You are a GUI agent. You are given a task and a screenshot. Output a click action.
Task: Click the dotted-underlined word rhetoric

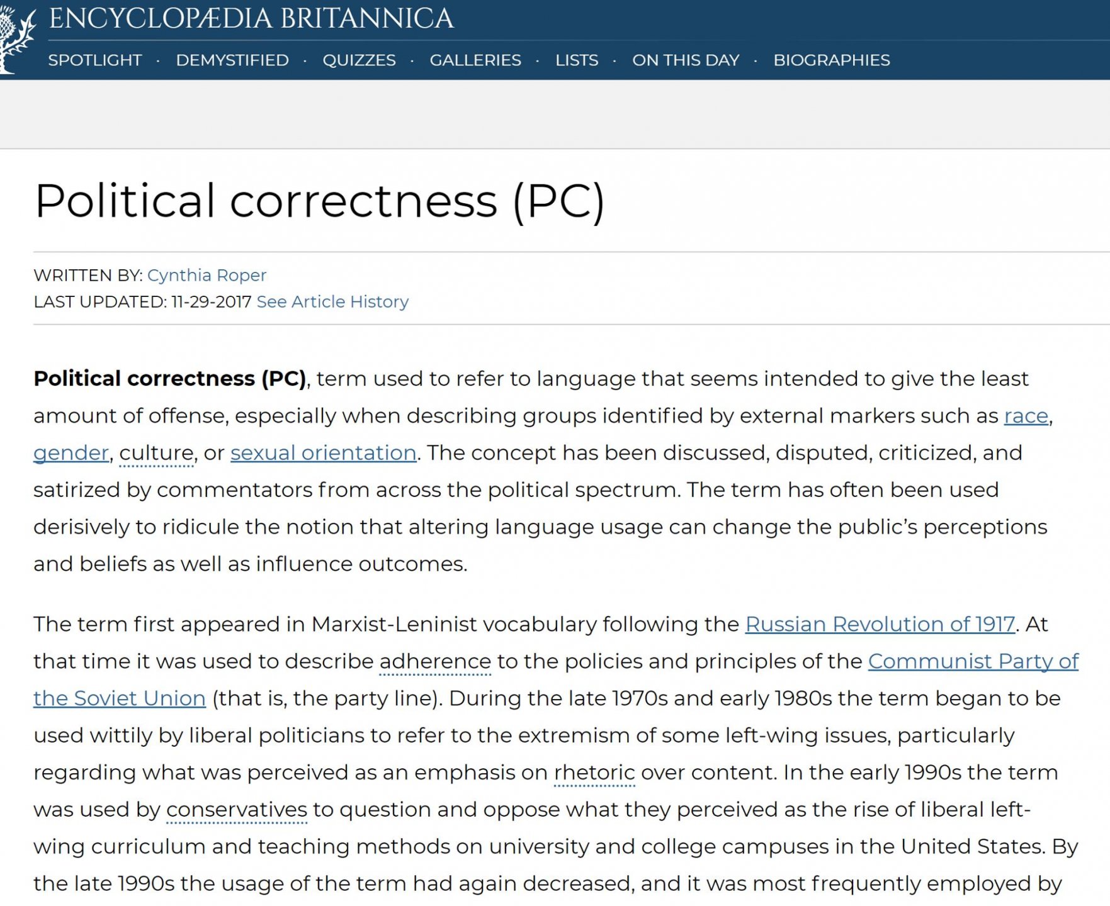click(x=594, y=773)
